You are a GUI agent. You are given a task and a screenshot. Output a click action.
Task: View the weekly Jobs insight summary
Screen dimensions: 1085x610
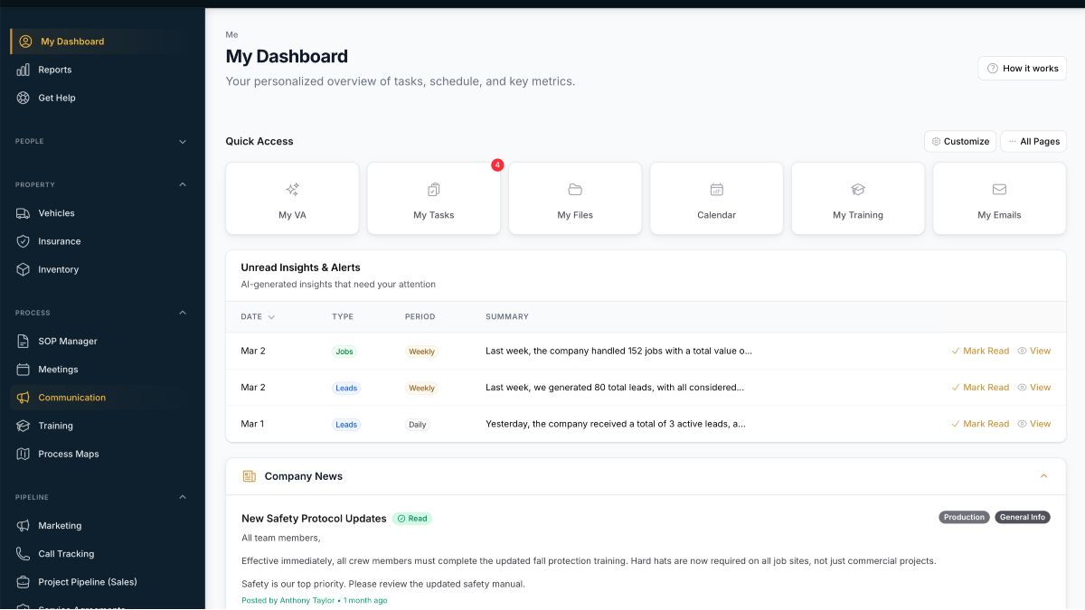pos(1034,351)
